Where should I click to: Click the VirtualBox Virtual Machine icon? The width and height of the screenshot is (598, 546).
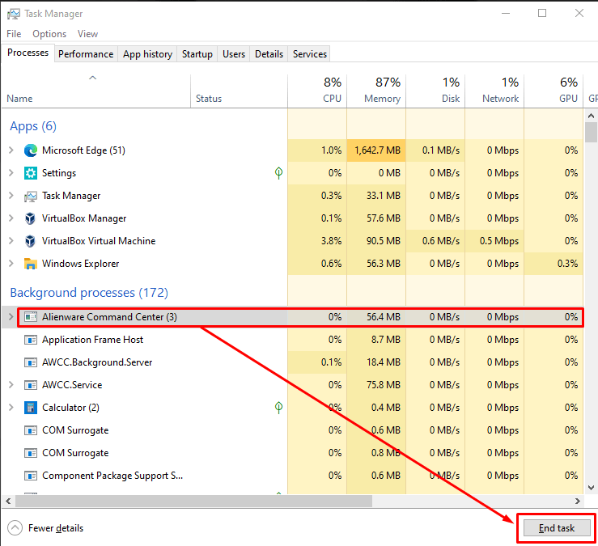(30, 241)
